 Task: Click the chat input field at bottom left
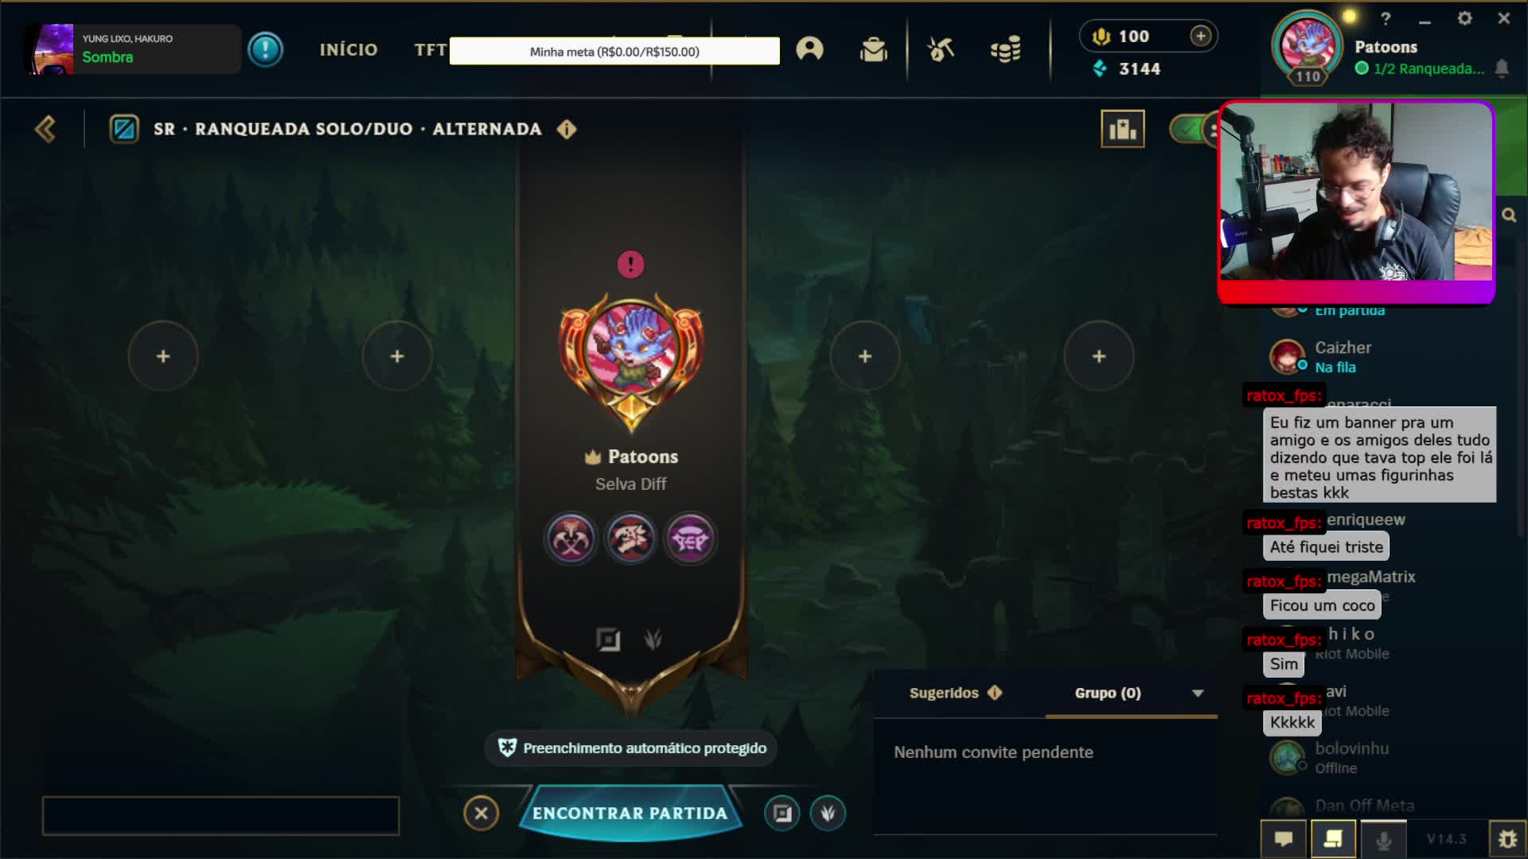(x=220, y=815)
